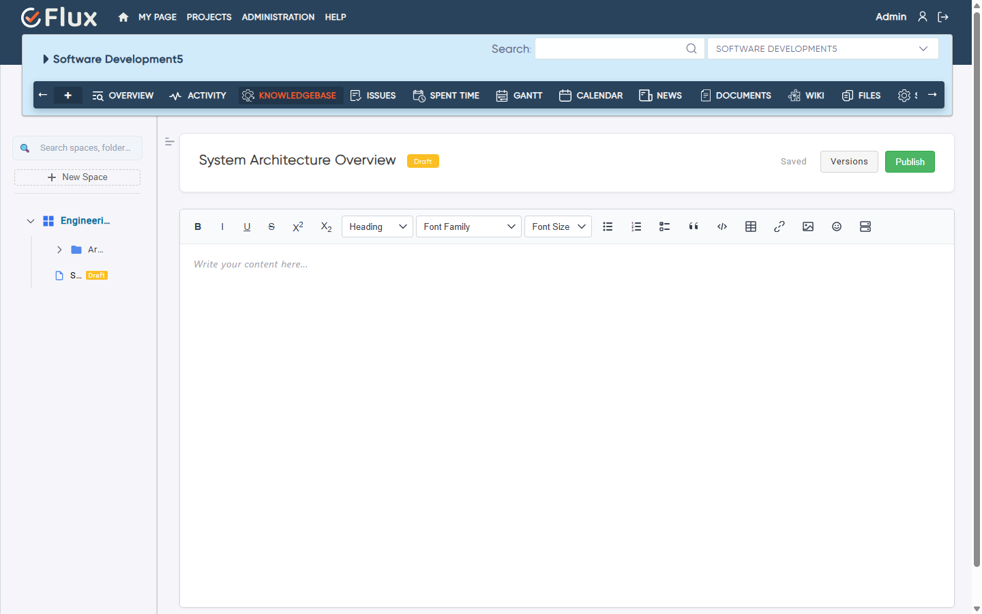Click the Search spaces, folder… field
Image resolution: width=982 pixels, height=614 pixels.
click(77, 148)
